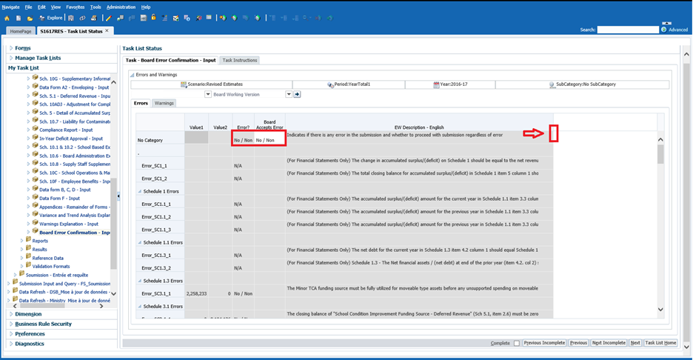Close the S1617RES - Task List Status tab
The height and width of the screenshot is (360, 693).
tap(107, 31)
